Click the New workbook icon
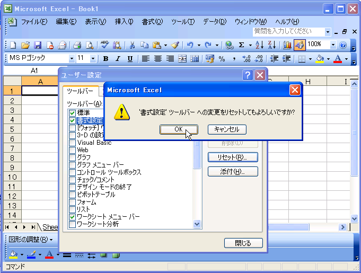The width and height of the screenshot is (361, 273). [x=13, y=45]
